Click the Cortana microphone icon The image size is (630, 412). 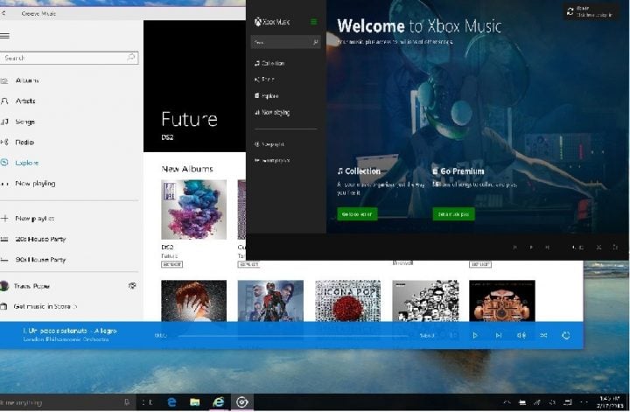(x=127, y=402)
